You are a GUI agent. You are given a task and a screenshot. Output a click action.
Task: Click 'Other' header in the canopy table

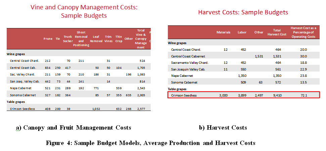coord(129,39)
